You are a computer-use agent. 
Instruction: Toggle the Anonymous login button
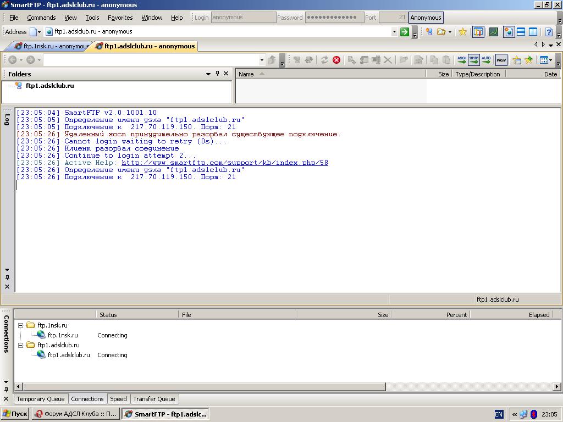click(x=426, y=18)
